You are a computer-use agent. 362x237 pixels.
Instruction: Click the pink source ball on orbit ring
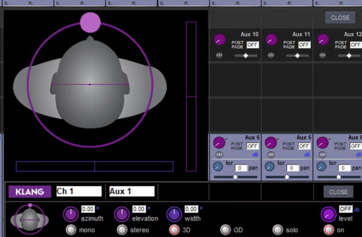(91, 22)
